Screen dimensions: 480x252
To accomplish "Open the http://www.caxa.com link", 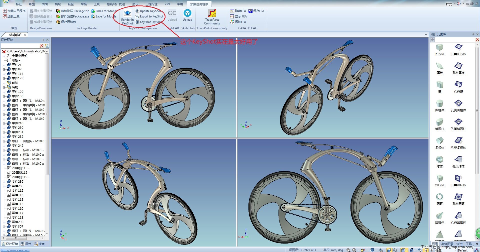I will click(15, 250).
